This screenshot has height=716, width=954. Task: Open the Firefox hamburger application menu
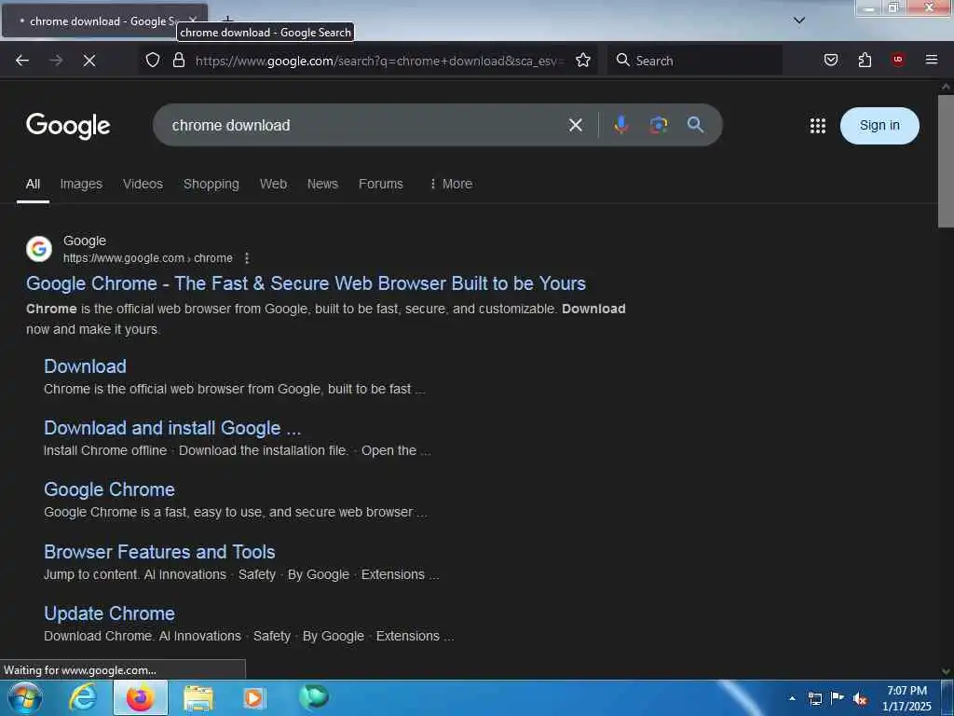click(931, 60)
